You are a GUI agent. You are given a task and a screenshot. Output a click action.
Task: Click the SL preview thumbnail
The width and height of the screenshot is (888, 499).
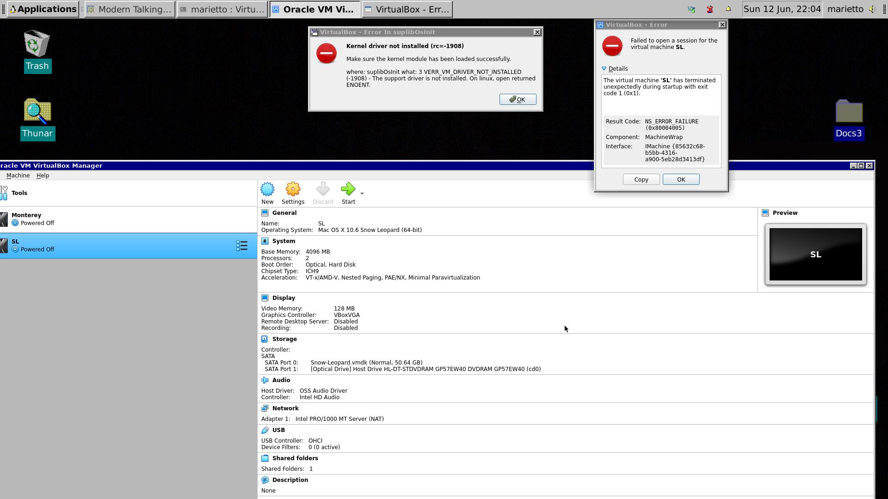[815, 254]
